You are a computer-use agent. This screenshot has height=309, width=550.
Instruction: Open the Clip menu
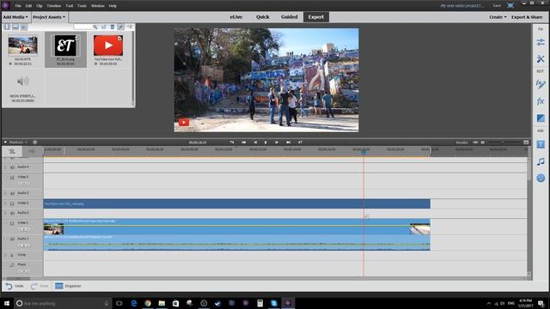pyautogui.click(x=40, y=6)
